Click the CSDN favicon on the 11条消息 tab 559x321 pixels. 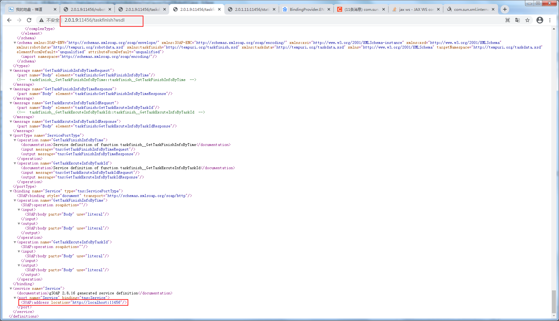click(339, 9)
